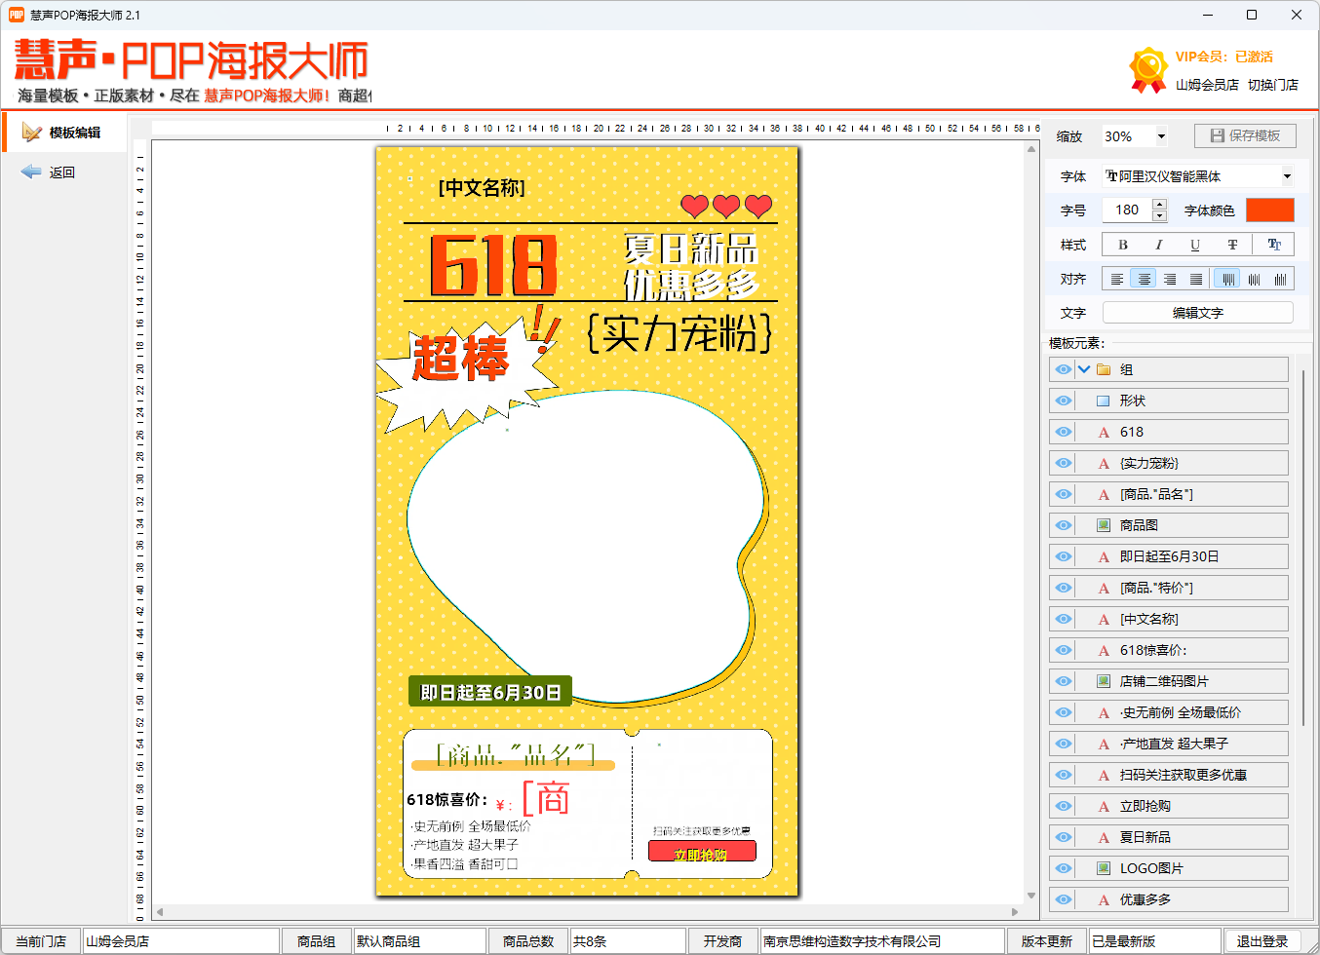The height and width of the screenshot is (955, 1320).
Task: Hide the 618 text element
Action: pos(1063,431)
